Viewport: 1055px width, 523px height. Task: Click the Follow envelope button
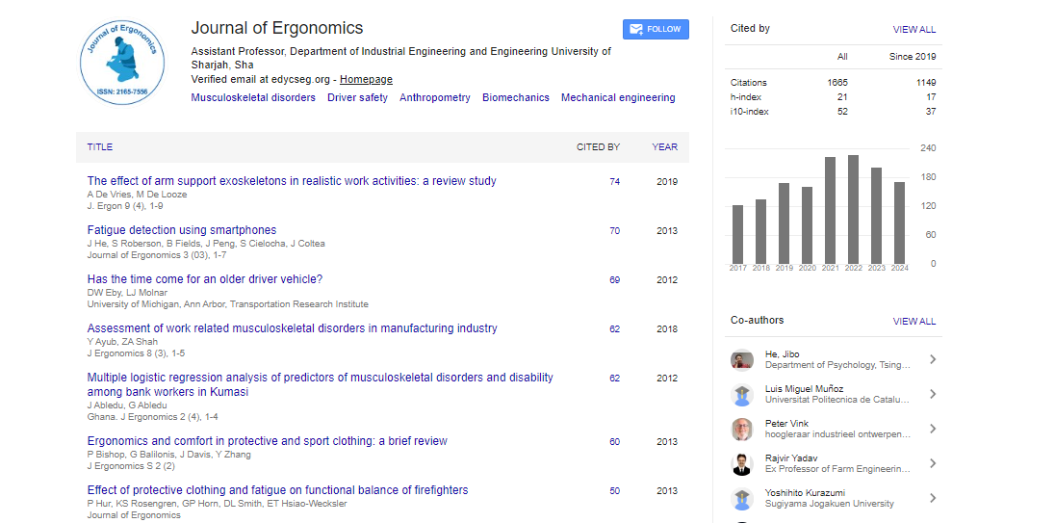(x=656, y=29)
